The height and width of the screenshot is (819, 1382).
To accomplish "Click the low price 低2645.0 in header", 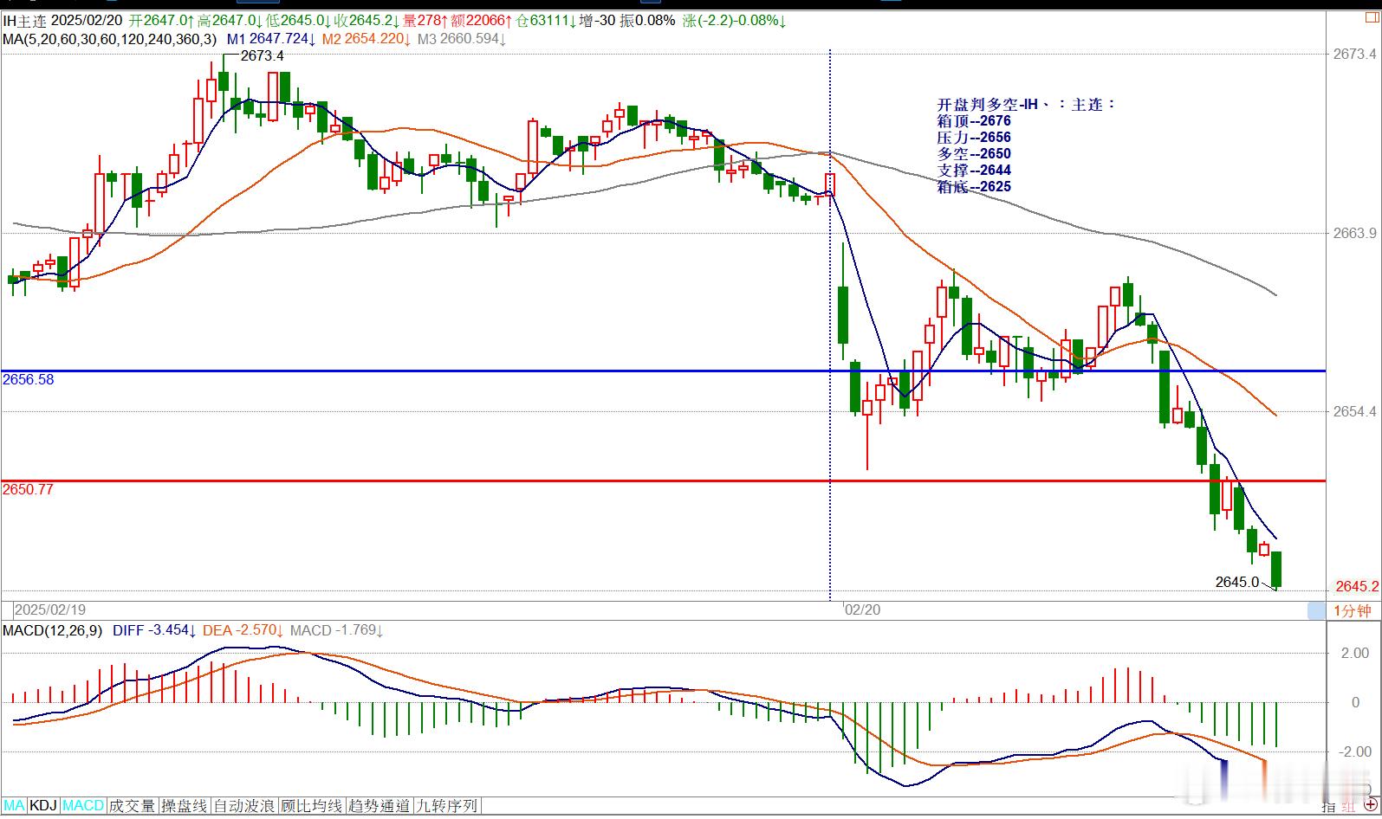I will click(300, 21).
